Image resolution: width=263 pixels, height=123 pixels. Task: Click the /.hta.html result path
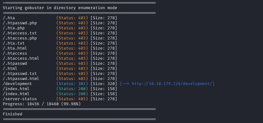tap(15, 48)
